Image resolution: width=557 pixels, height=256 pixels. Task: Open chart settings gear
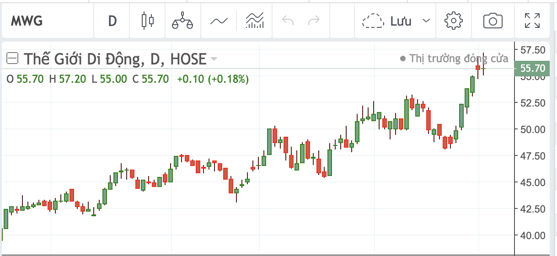click(454, 21)
